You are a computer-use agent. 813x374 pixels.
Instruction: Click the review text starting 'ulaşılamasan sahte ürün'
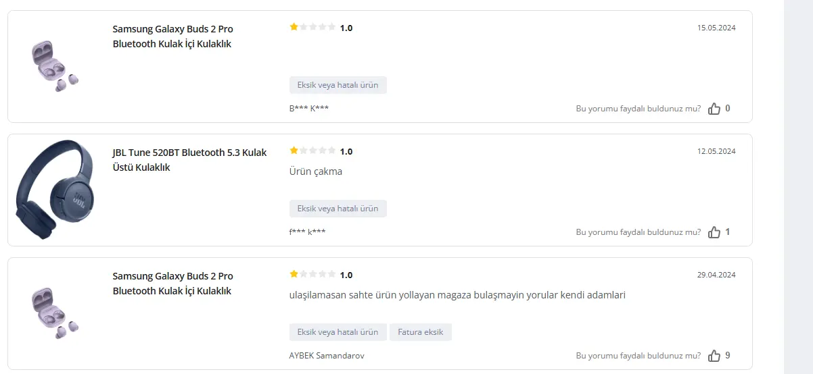457,295
